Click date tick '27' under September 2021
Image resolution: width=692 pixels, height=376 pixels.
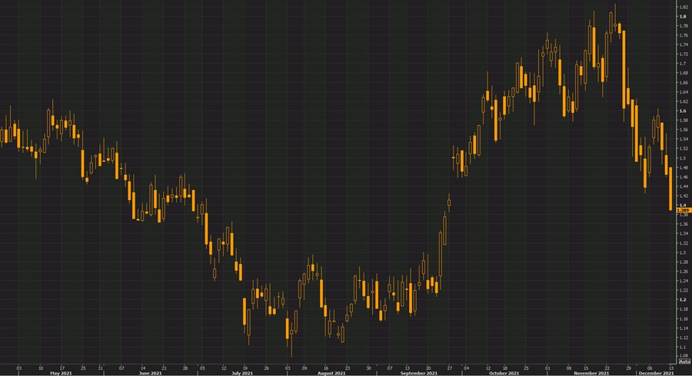(449, 368)
